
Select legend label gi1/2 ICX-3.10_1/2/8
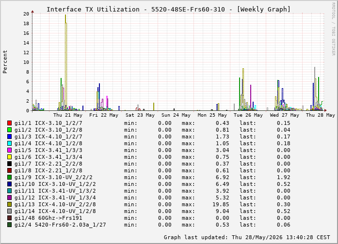point(48,130)
